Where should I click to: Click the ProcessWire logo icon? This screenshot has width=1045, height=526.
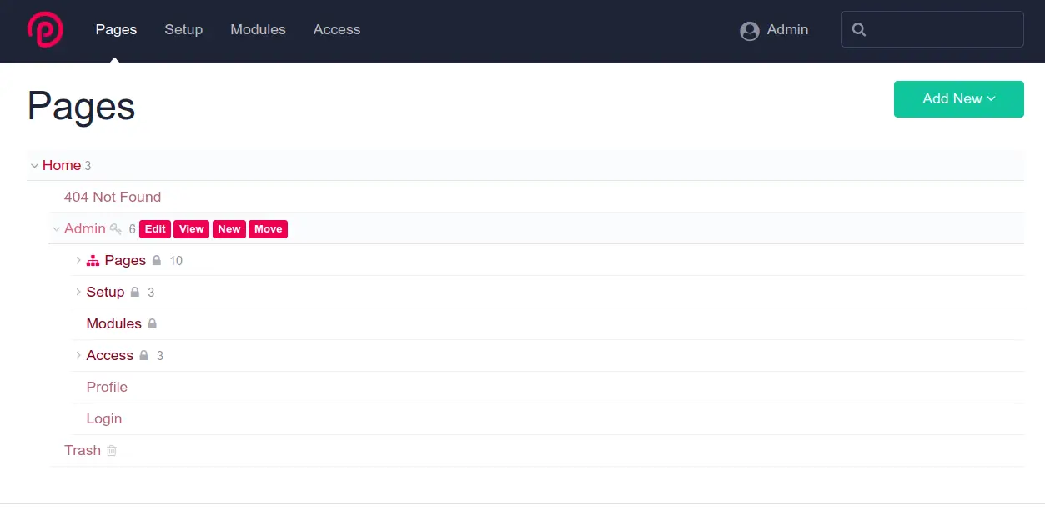click(x=44, y=29)
